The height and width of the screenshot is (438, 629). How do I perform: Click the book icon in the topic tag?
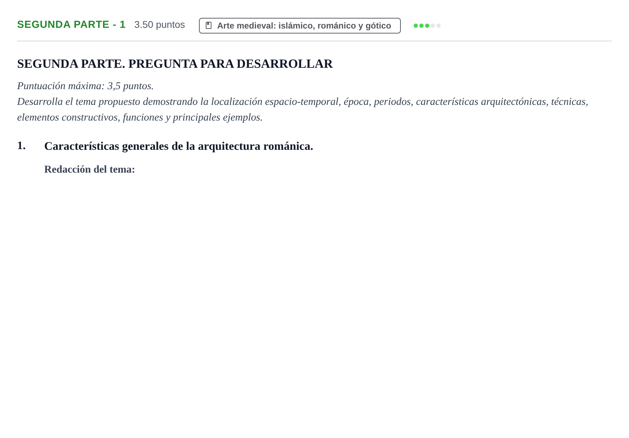click(x=209, y=26)
